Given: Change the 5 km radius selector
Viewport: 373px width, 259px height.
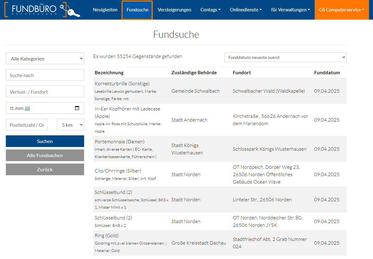Looking at the screenshot, I should (70, 125).
